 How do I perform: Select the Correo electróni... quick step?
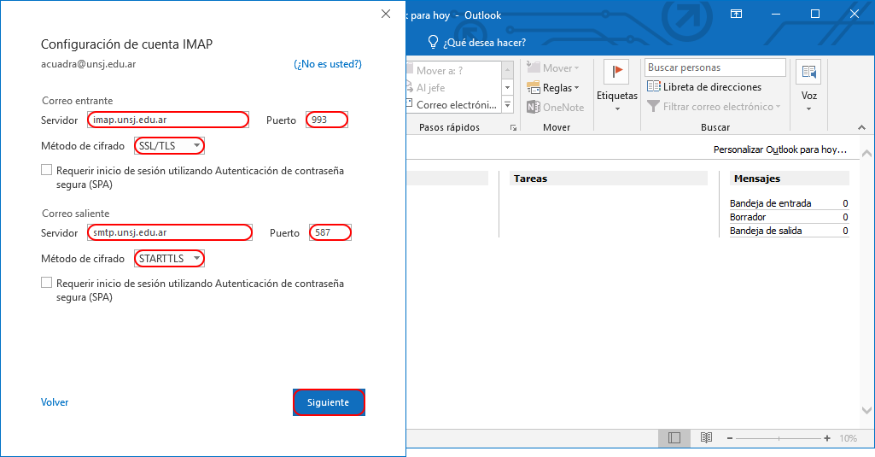[453, 104]
